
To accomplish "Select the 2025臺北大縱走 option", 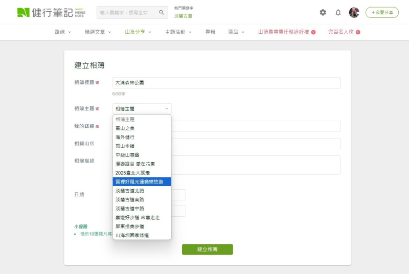I will click(x=133, y=173).
